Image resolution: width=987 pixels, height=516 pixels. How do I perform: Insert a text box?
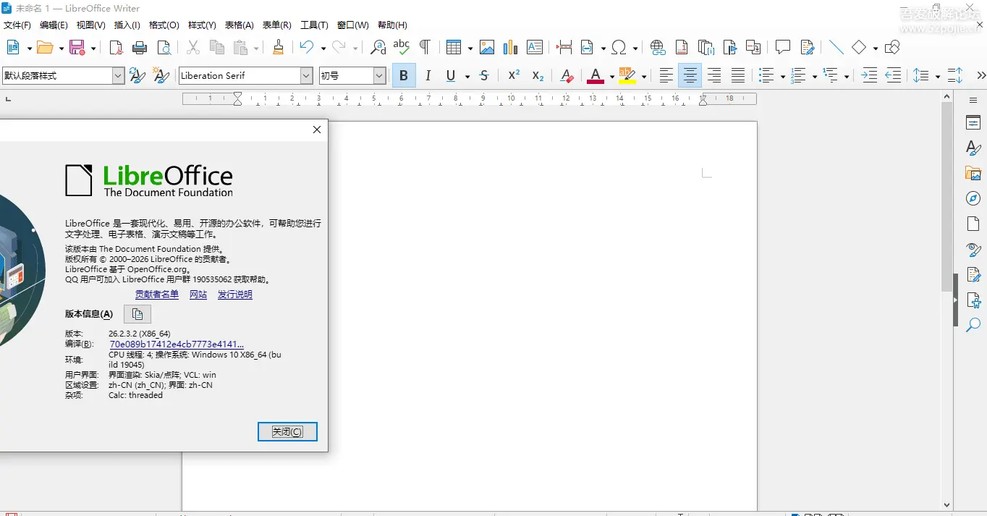[x=535, y=48]
